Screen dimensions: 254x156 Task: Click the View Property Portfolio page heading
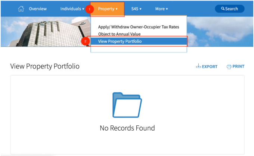point(45,66)
